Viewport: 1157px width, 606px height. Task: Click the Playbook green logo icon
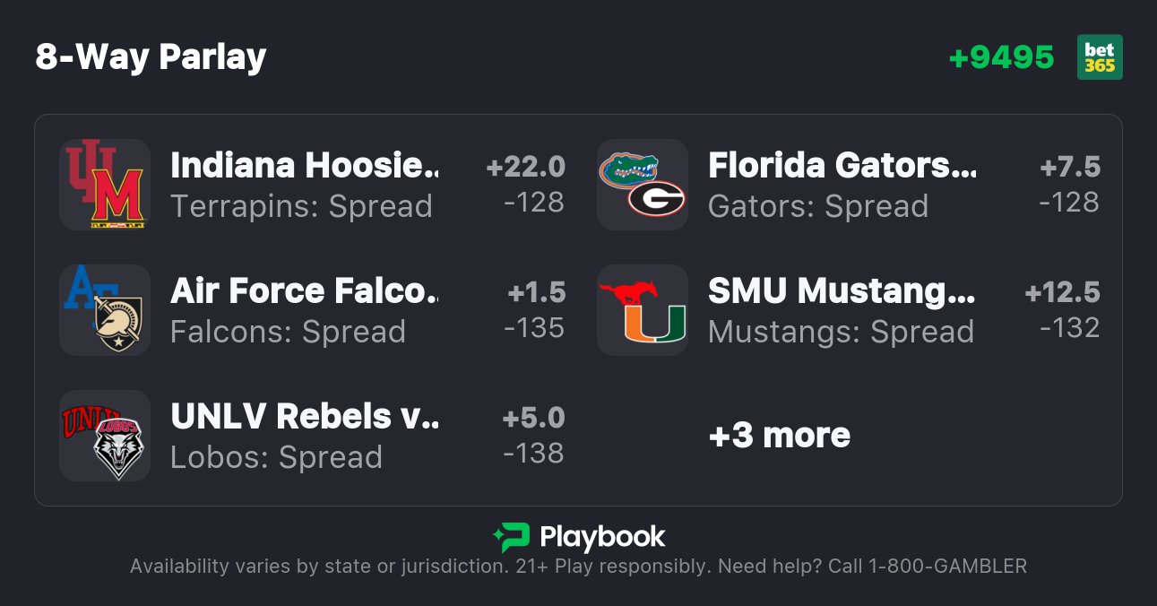[511, 537]
